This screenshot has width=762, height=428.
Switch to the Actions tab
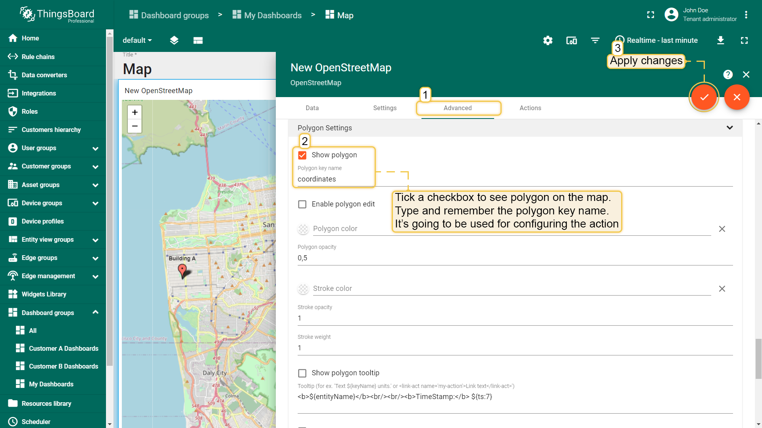530,108
